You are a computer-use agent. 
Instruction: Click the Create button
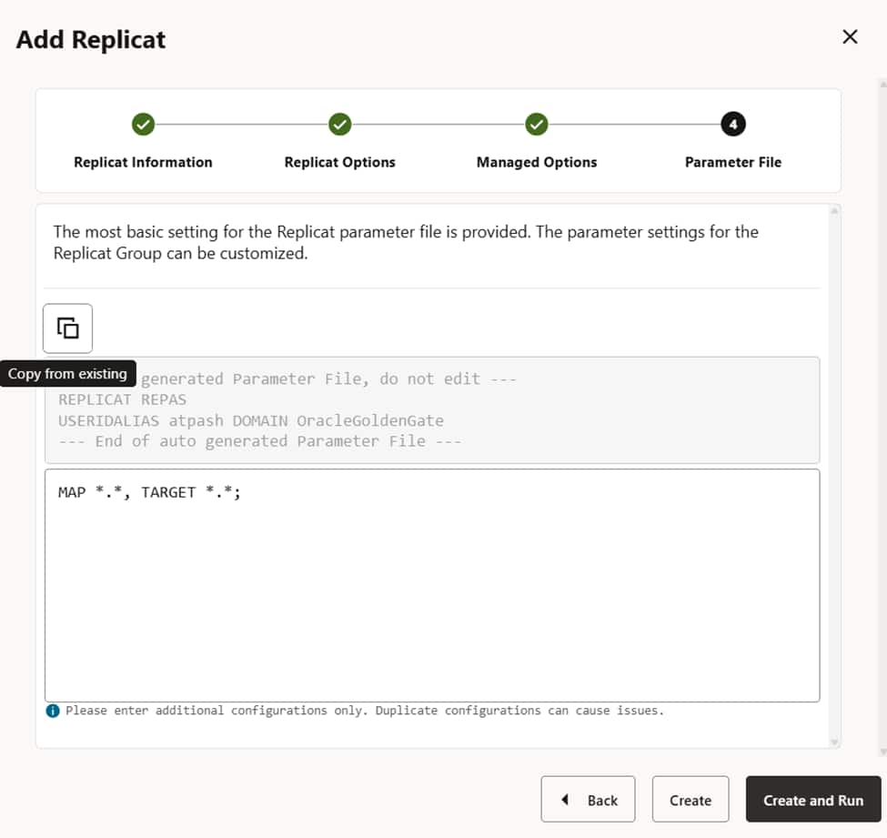(690, 800)
